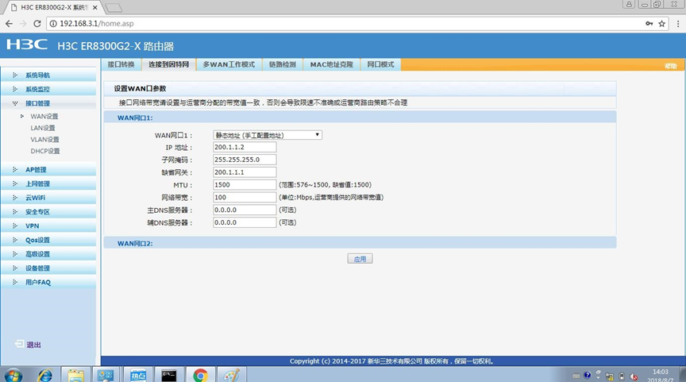
Task: Click the IP 地址 input field
Action: 245,148
